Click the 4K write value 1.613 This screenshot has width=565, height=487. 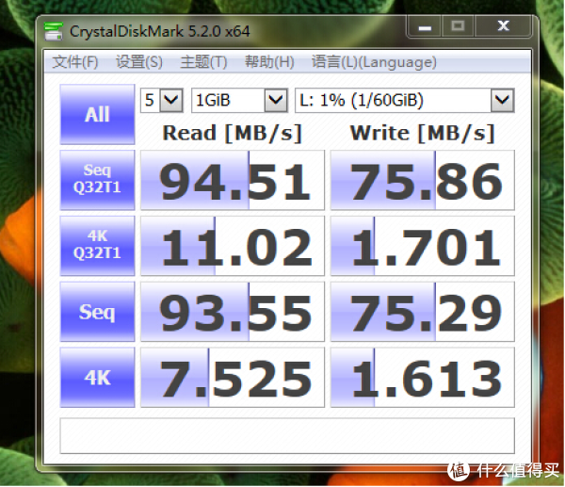pos(423,378)
